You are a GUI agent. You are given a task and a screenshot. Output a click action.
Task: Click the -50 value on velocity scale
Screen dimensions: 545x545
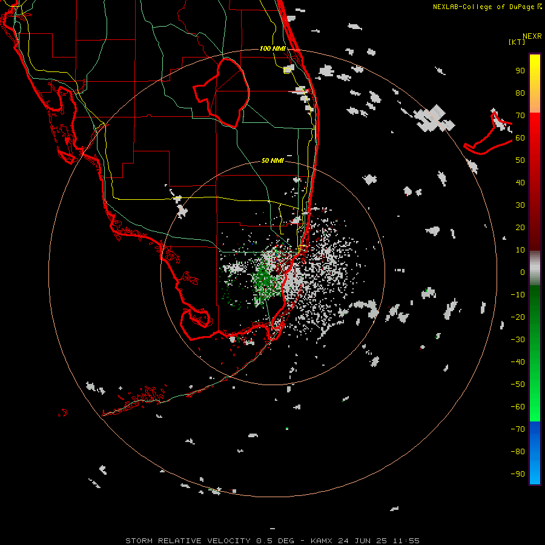pos(518,384)
